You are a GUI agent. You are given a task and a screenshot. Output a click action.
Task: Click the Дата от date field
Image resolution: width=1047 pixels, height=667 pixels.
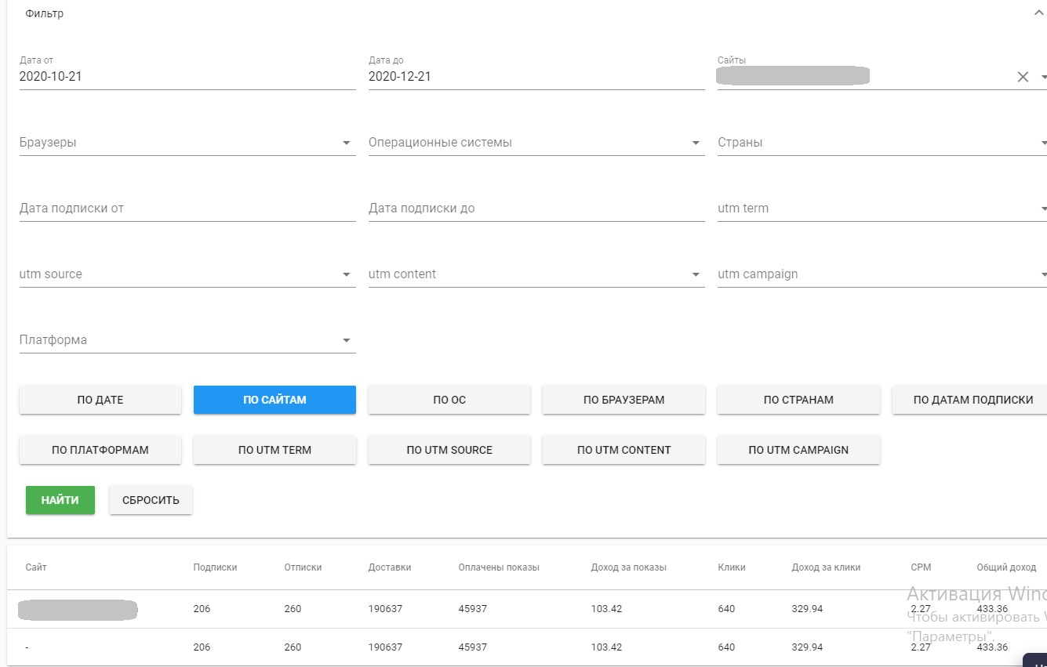click(187, 77)
